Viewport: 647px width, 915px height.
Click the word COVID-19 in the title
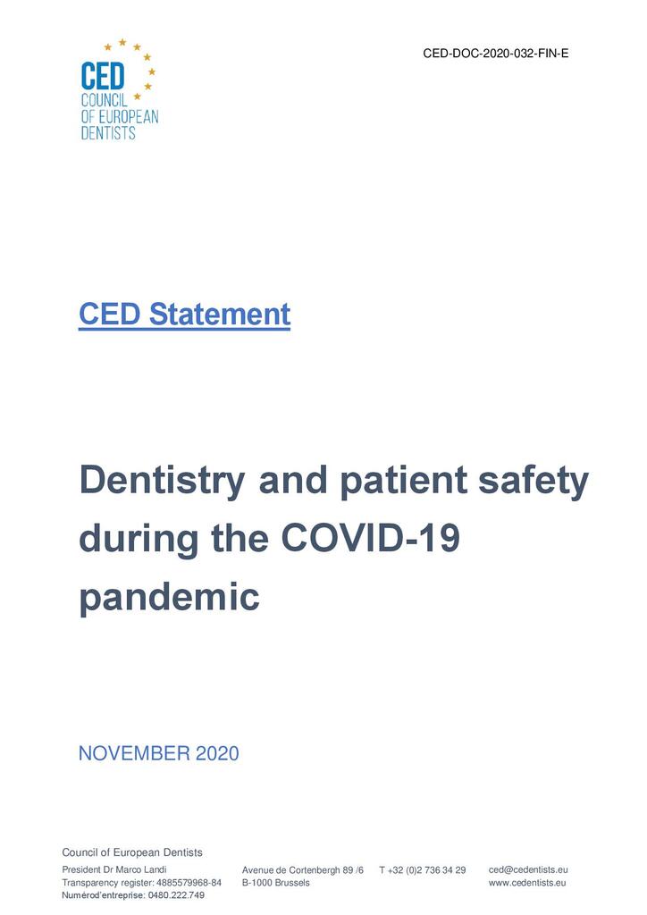tap(371, 537)
